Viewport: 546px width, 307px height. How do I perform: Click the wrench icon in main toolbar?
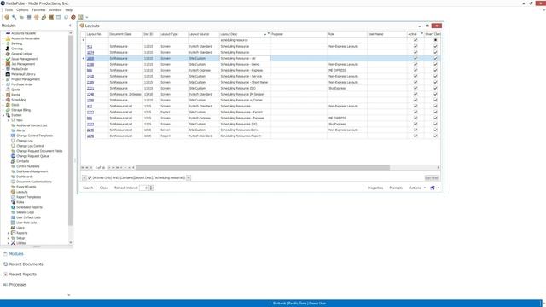point(14,17)
